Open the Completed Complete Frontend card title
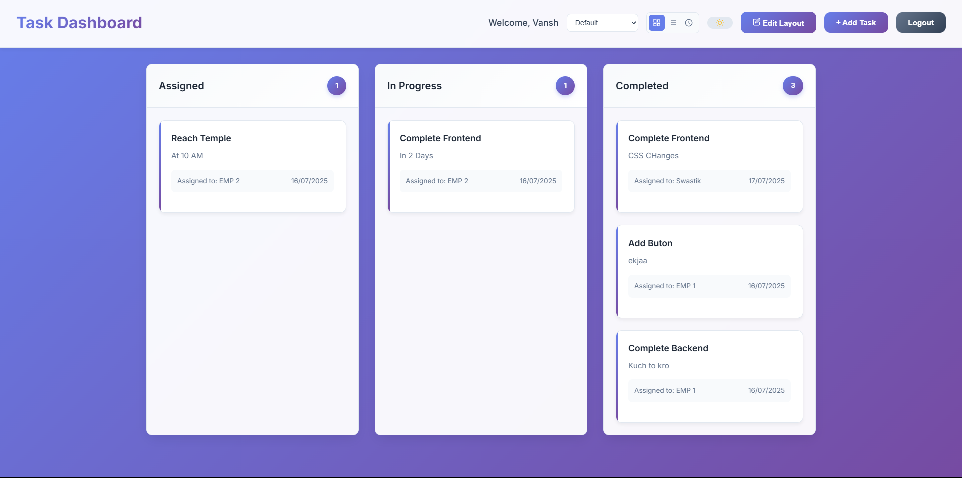The height and width of the screenshot is (478, 962). pyautogui.click(x=669, y=138)
